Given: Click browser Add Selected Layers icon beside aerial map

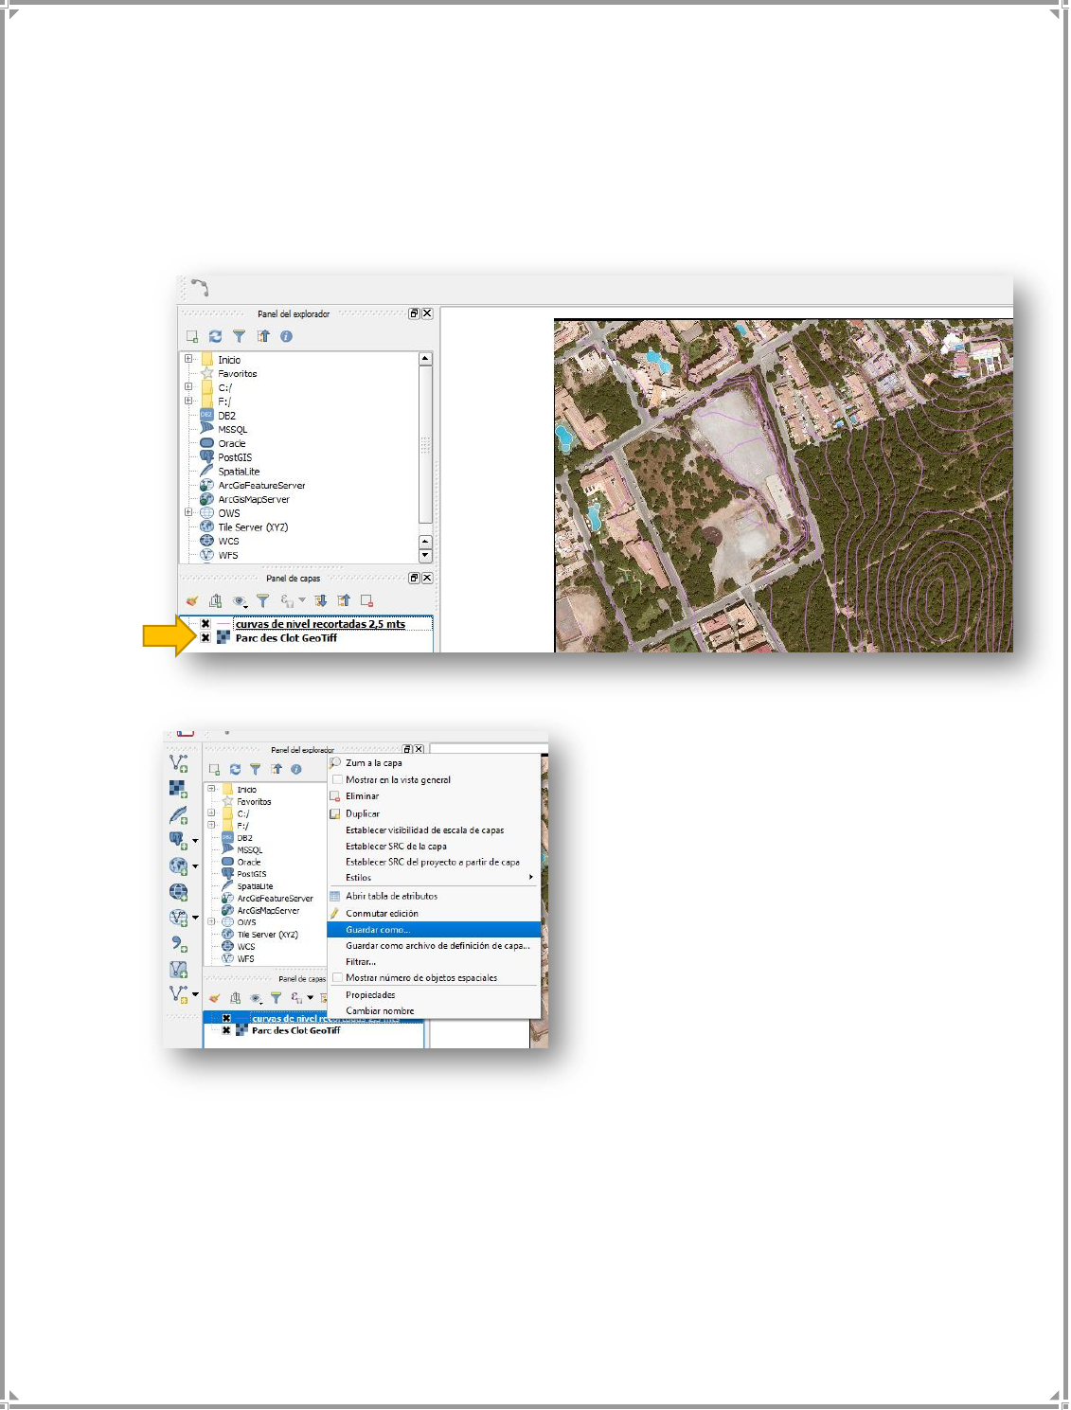Looking at the screenshot, I should 192,336.
